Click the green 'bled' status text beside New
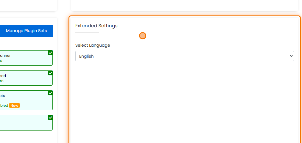This screenshot has height=143, width=302. [x=4, y=106]
